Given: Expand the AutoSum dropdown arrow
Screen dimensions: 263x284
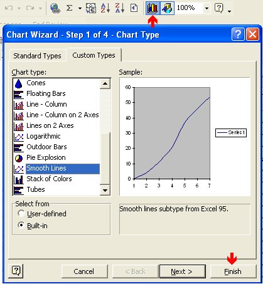Looking at the screenshot, I should pos(80,9).
